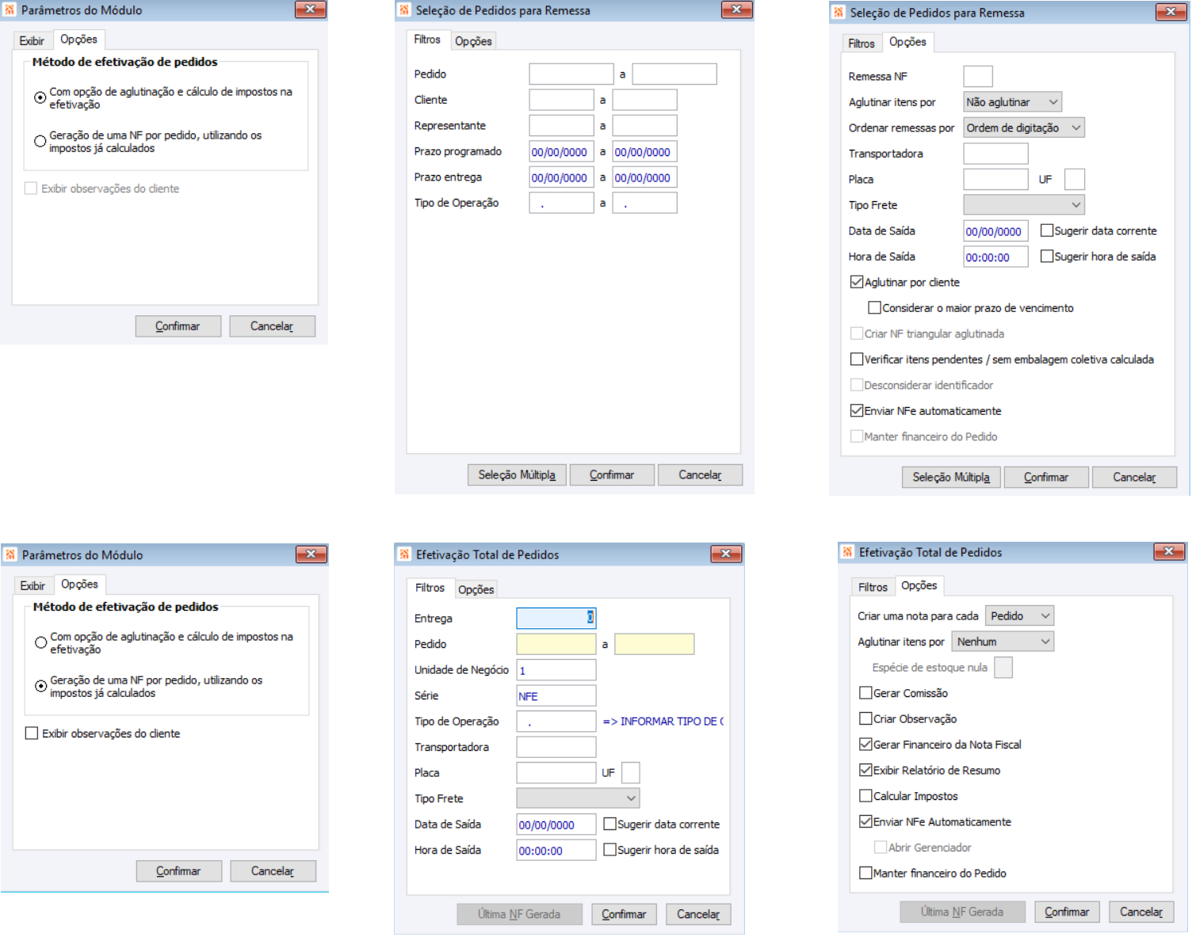Click Seleção Múltipla in window showing Prazo programado
Screen dimensions: 1192x937
(x=517, y=475)
